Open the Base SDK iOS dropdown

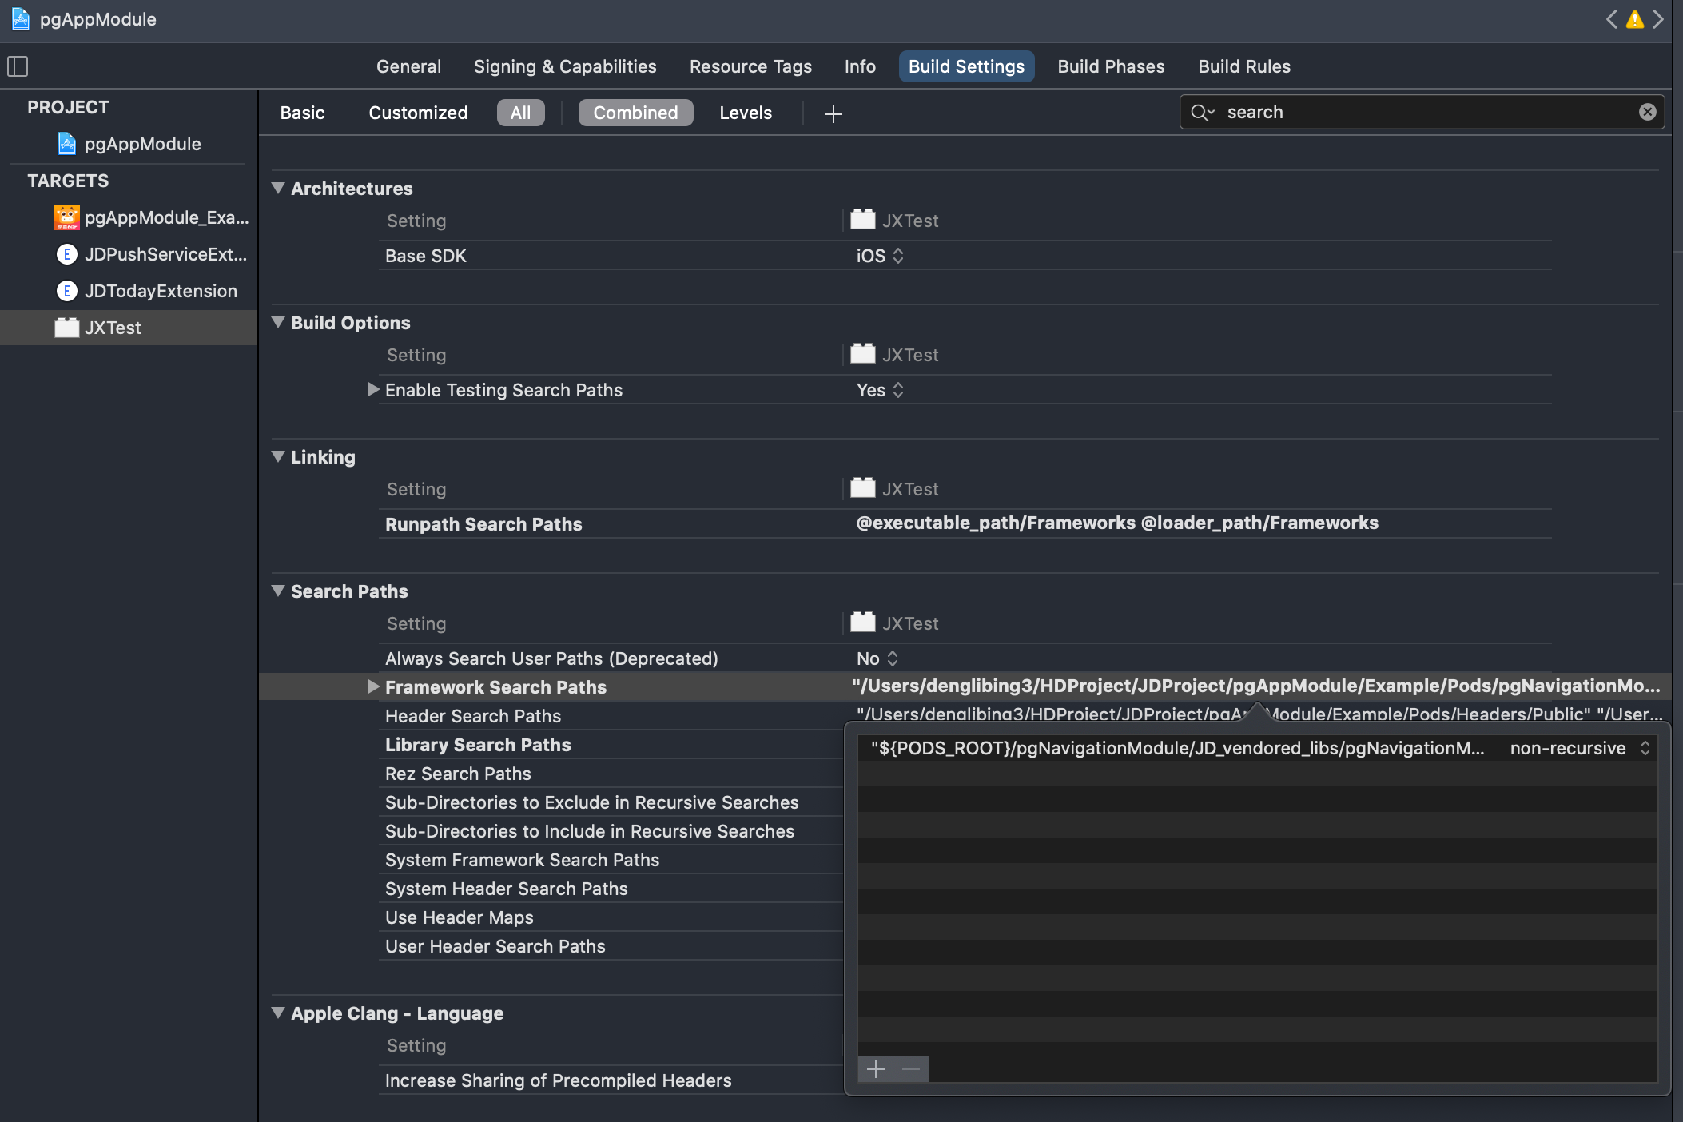coord(880,256)
